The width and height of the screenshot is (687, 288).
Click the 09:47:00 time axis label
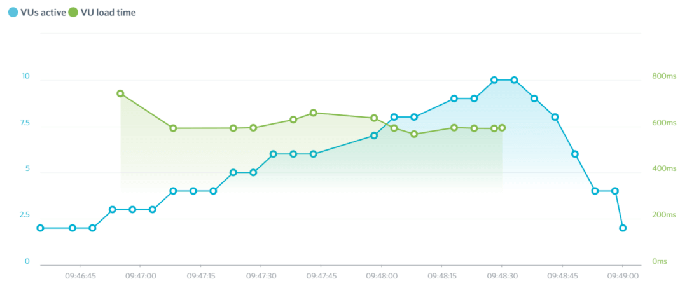[x=139, y=276]
